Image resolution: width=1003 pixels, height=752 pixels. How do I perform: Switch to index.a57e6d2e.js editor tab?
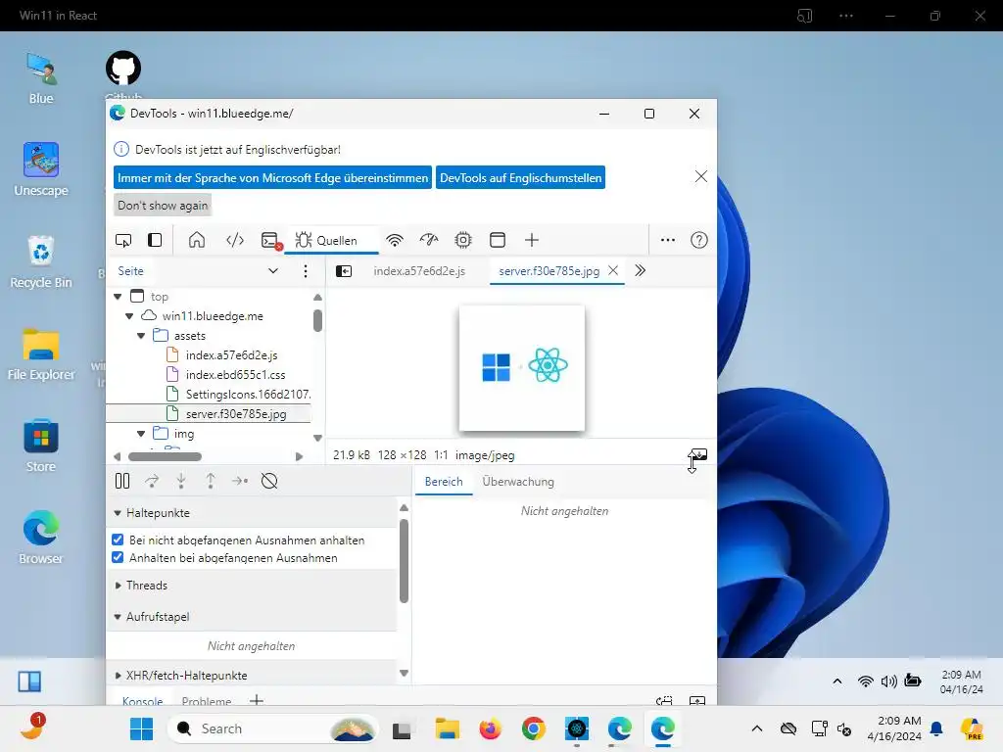[x=419, y=271]
